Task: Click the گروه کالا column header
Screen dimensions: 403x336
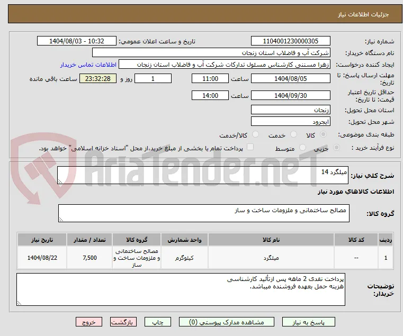Action: coord(137,240)
